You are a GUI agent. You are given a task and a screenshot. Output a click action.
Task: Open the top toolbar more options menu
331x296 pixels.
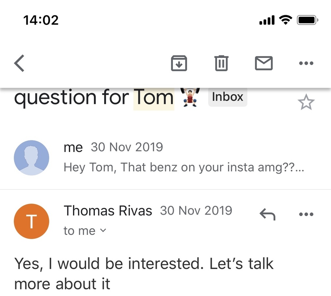306,63
